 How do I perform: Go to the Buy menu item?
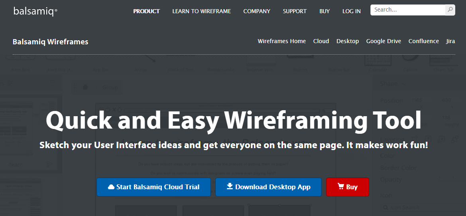point(324,11)
